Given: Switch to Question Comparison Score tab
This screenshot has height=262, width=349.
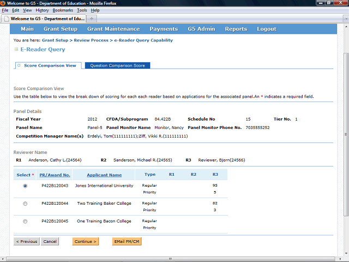Looking at the screenshot, I should pyautogui.click(x=117, y=65).
